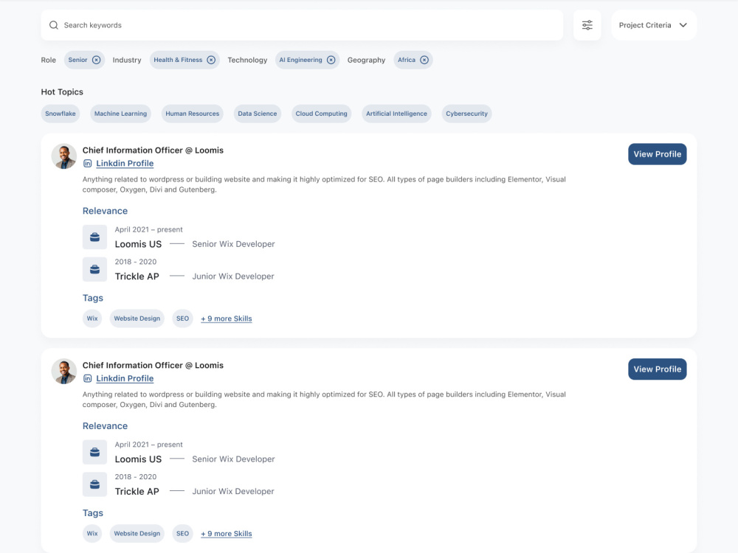Screen dimensions: 738x553
Task: Click the LinkedIn icon in second card
Action: [88, 378]
